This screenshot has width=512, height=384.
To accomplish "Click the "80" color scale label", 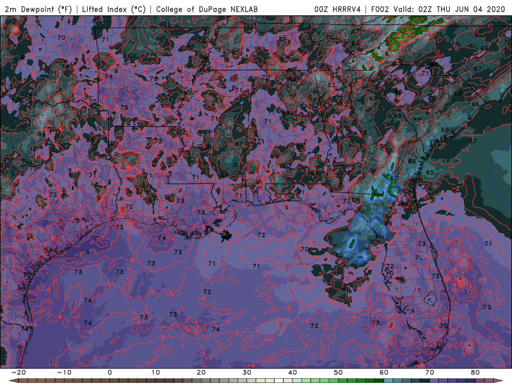I will 476,372.
